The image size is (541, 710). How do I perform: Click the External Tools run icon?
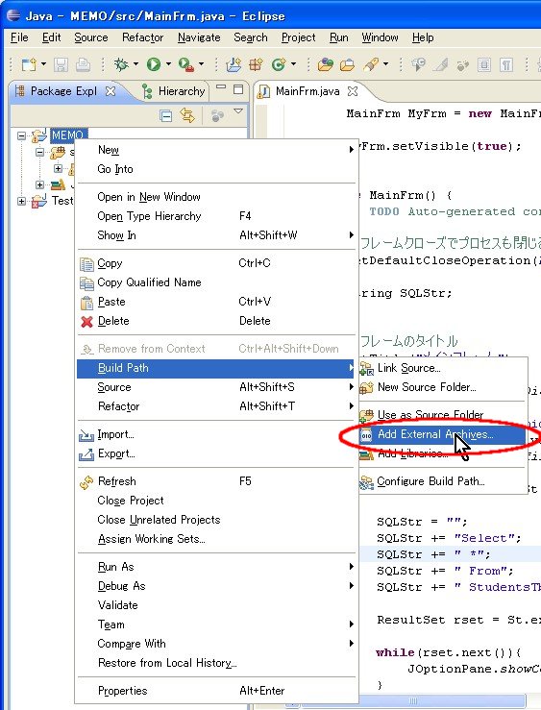[x=186, y=64]
